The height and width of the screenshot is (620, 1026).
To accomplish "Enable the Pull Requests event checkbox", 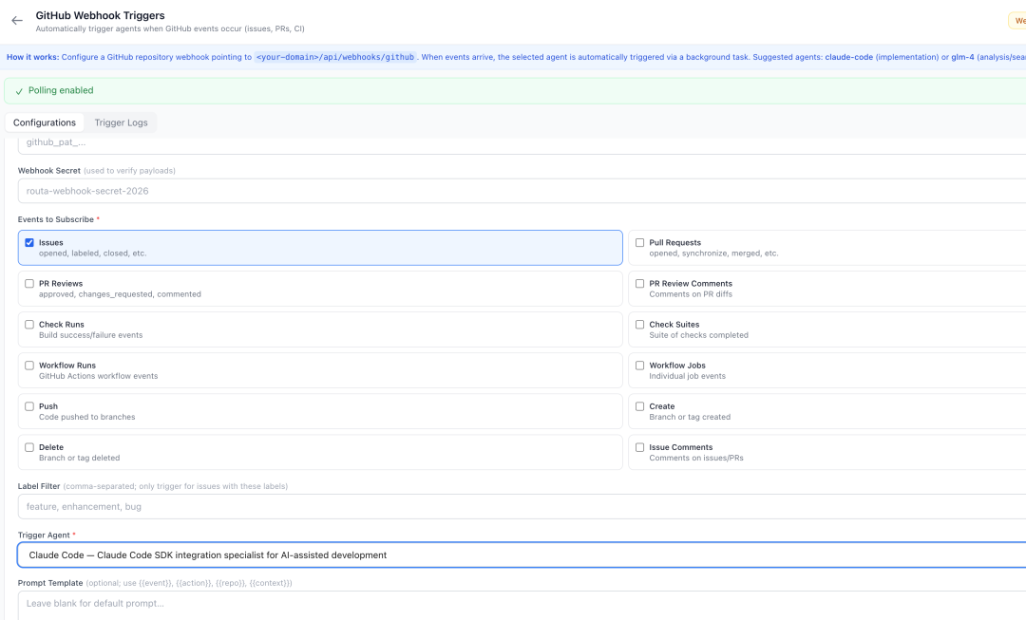I will (640, 243).
